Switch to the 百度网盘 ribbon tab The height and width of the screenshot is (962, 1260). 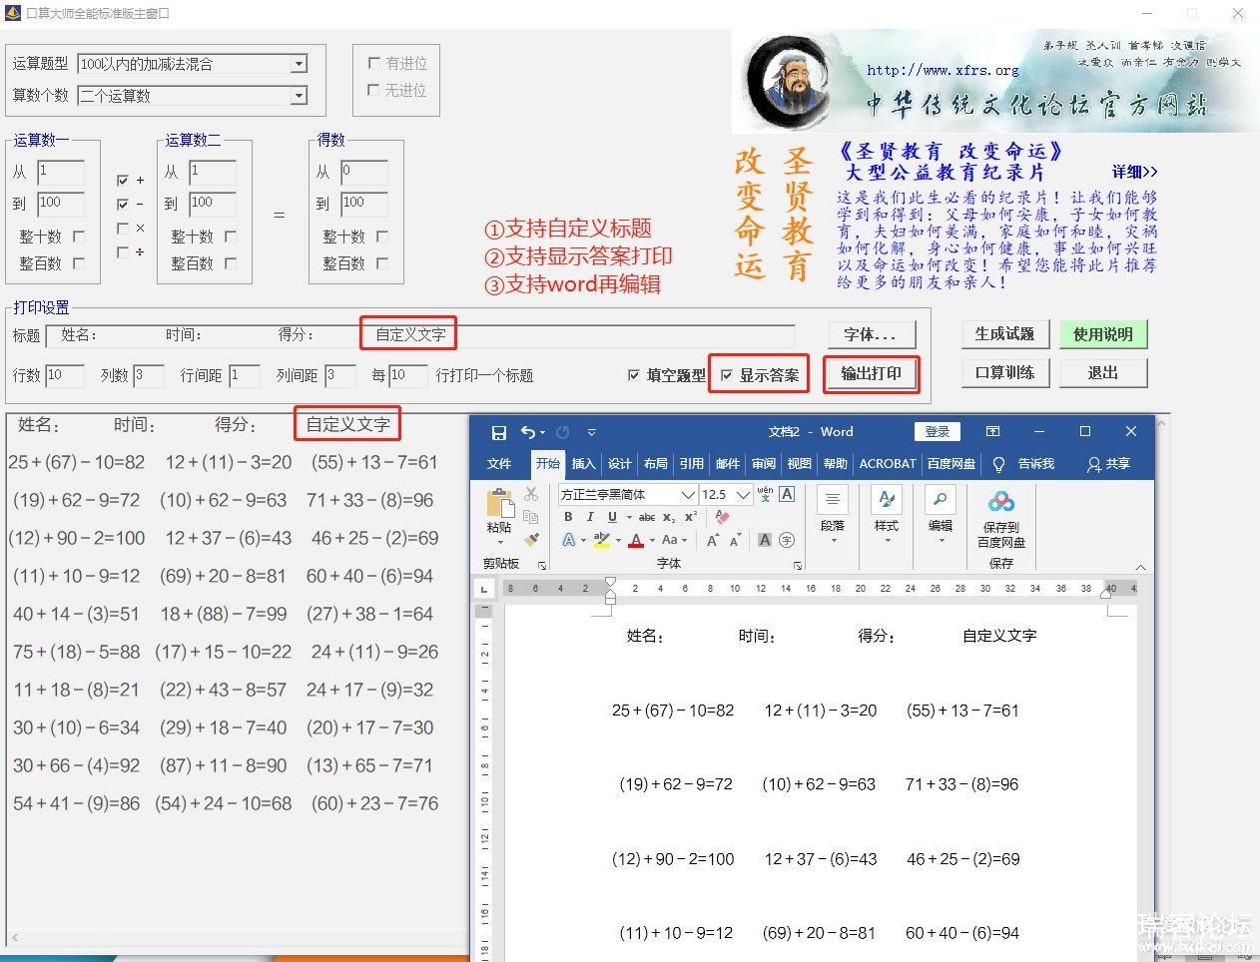click(951, 464)
